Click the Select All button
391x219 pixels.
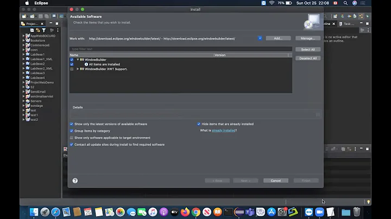[308, 49]
